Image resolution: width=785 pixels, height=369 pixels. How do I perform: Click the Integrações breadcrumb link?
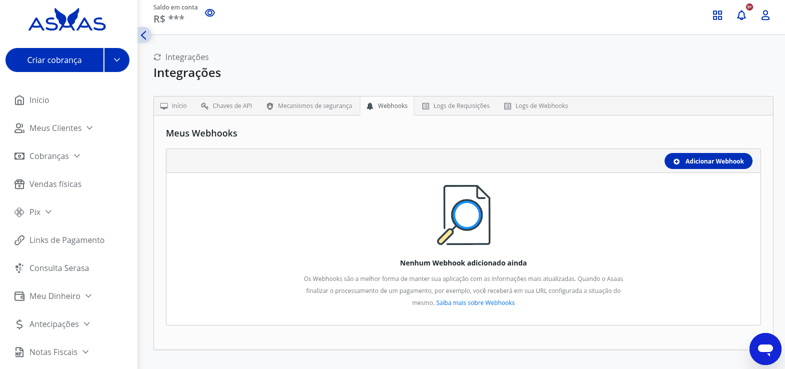187,57
